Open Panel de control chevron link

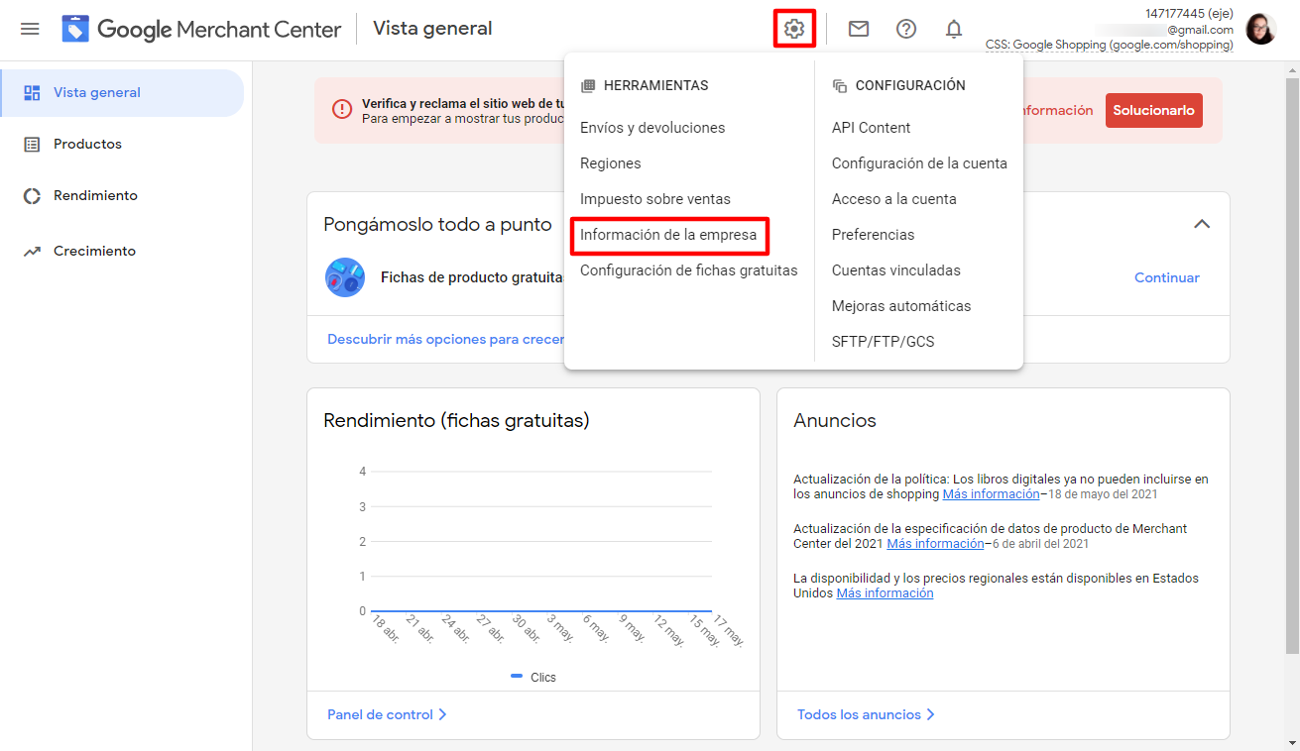tap(387, 714)
